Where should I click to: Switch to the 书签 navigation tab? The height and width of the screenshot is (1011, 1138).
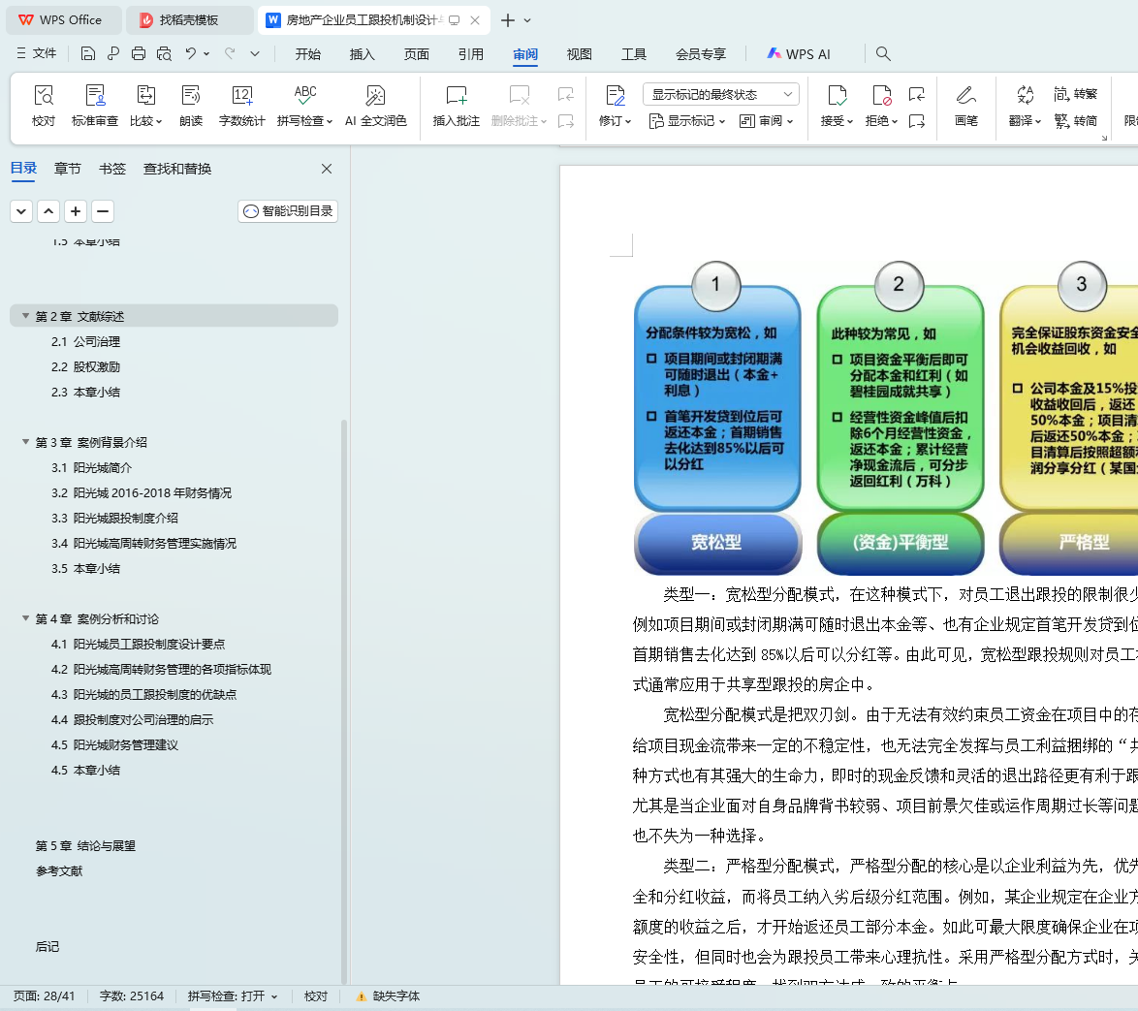point(111,169)
